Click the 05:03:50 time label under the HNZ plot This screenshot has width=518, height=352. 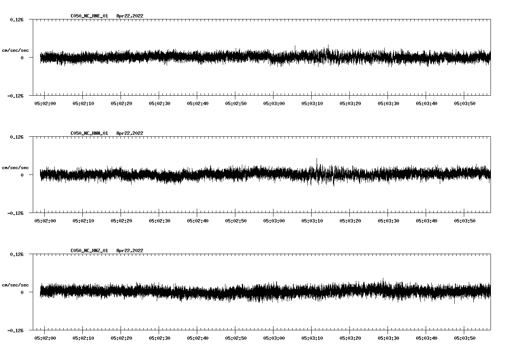465,338
